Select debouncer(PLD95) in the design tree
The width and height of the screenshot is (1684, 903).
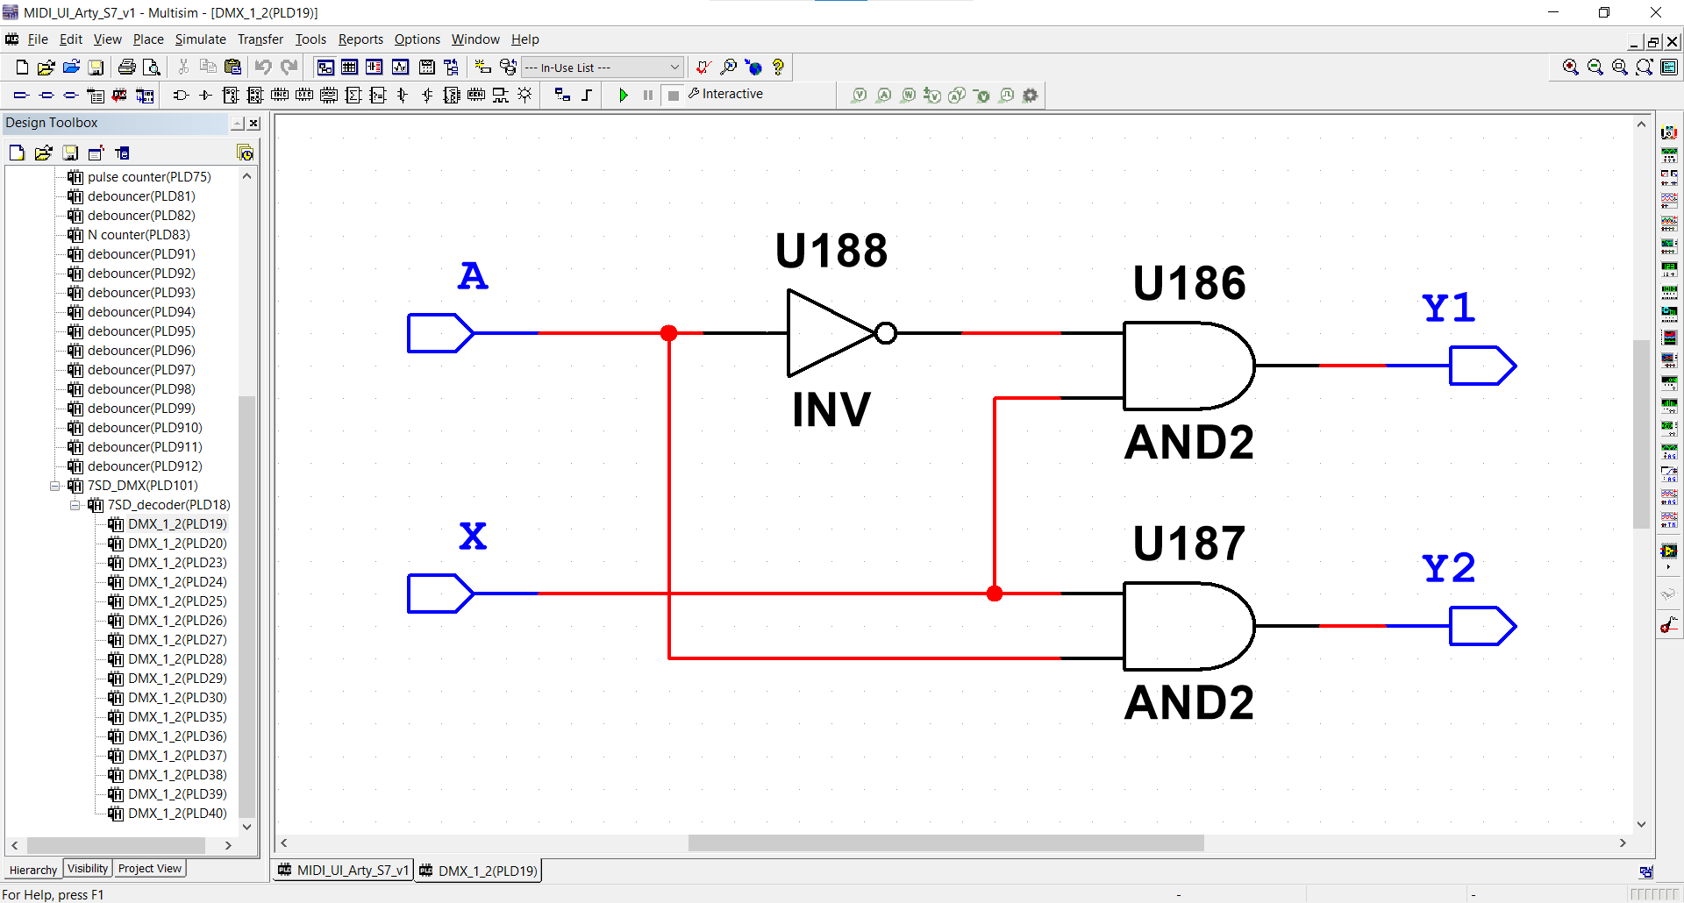click(141, 331)
